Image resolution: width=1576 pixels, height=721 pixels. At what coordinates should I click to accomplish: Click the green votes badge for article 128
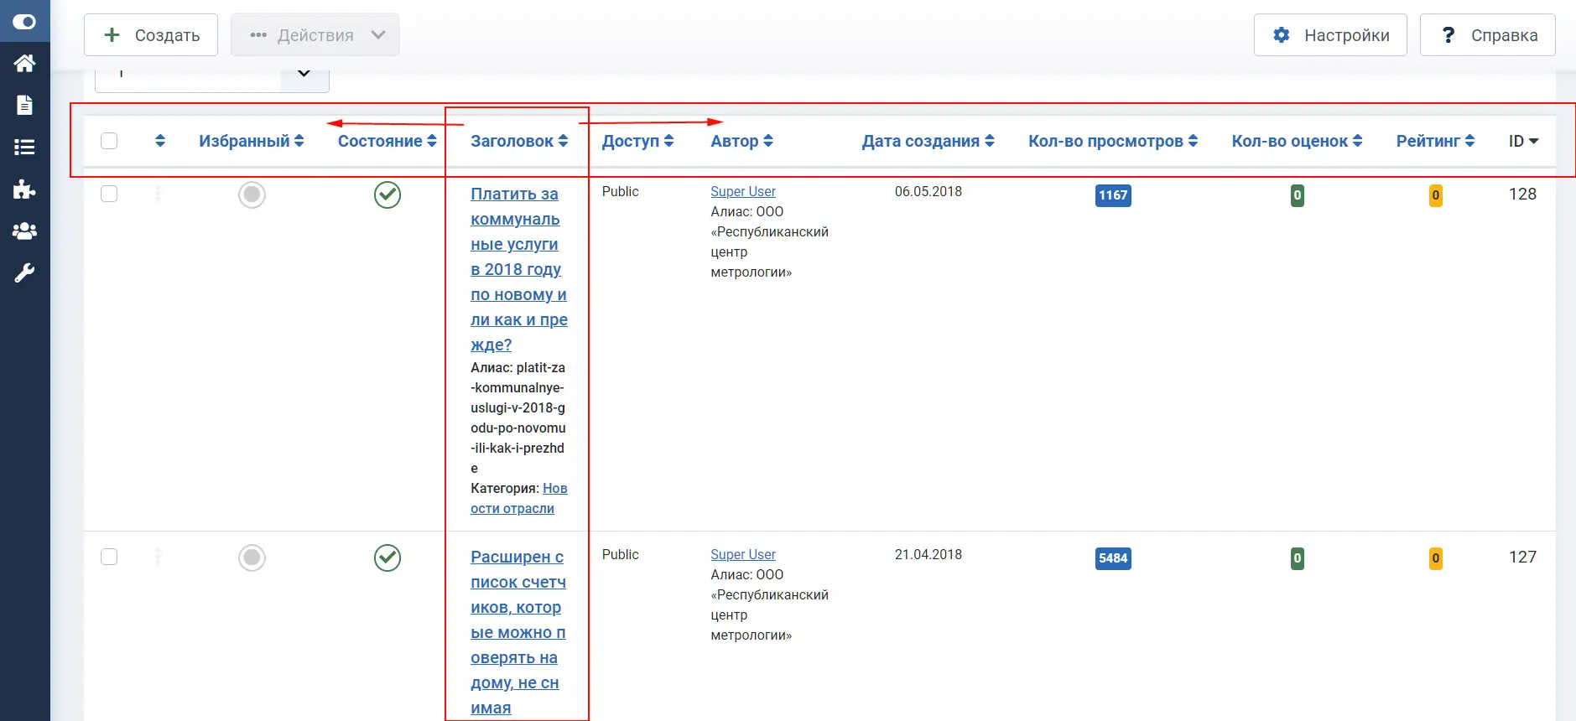point(1298,195)
